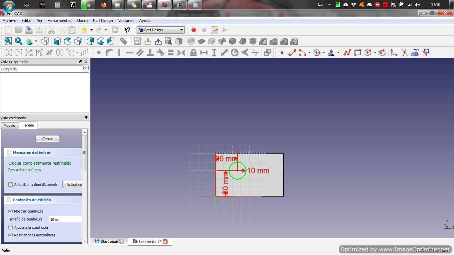Click the Map sketch to face icon
Image resolution: width=454 pixels, height=255 pixels.
point(179,41)
